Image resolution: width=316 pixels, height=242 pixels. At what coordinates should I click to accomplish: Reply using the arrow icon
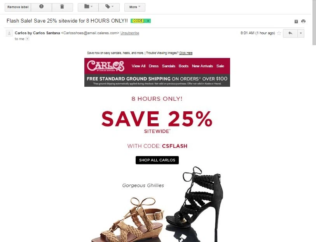tap(290, 33)
